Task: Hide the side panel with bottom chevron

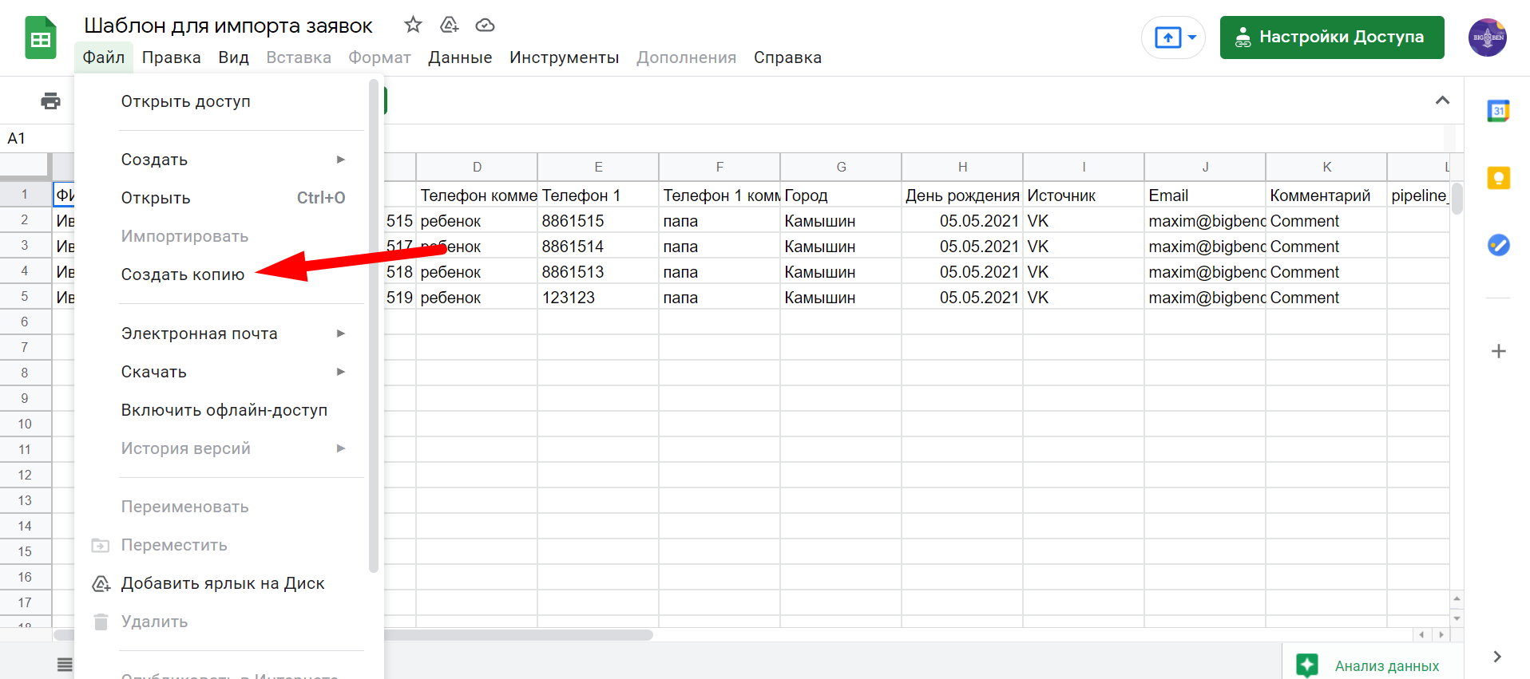Action: point(1497,657)
